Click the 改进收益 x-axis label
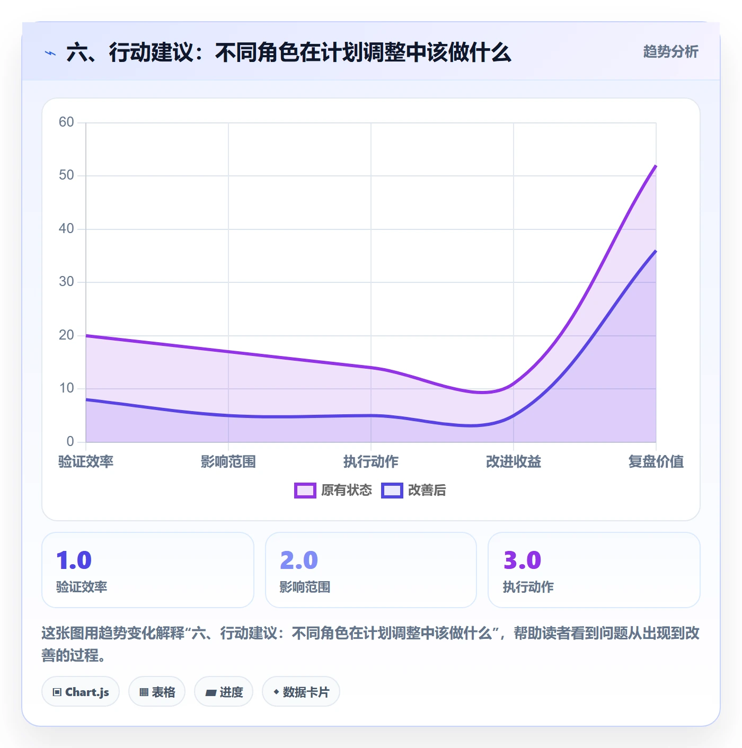 (514, 461)
